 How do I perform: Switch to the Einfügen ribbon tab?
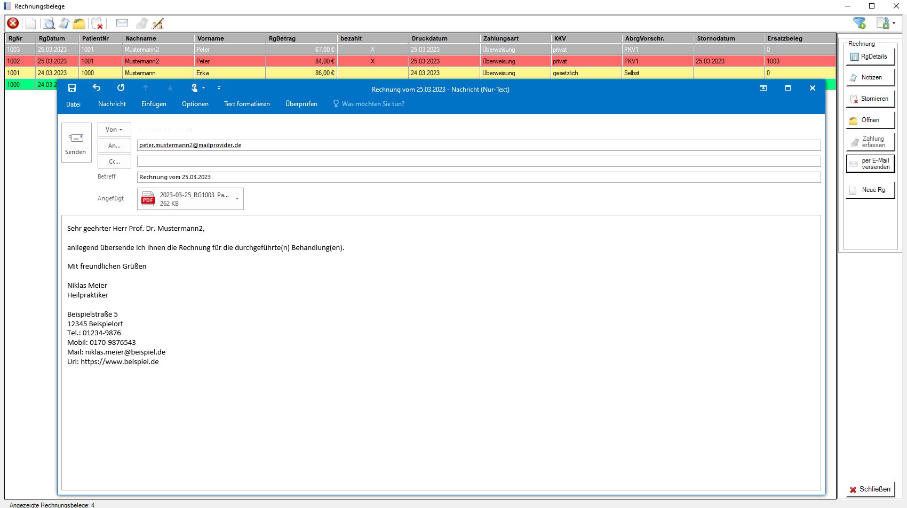click(x=154, y=104)
